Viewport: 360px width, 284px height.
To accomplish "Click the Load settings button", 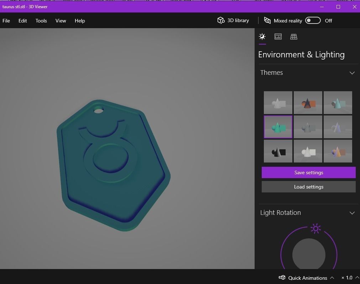I will point(309,187).
